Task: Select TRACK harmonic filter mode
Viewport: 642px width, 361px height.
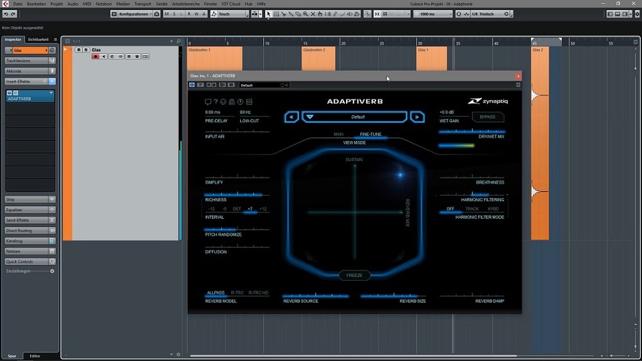Action: click(472, 209)
